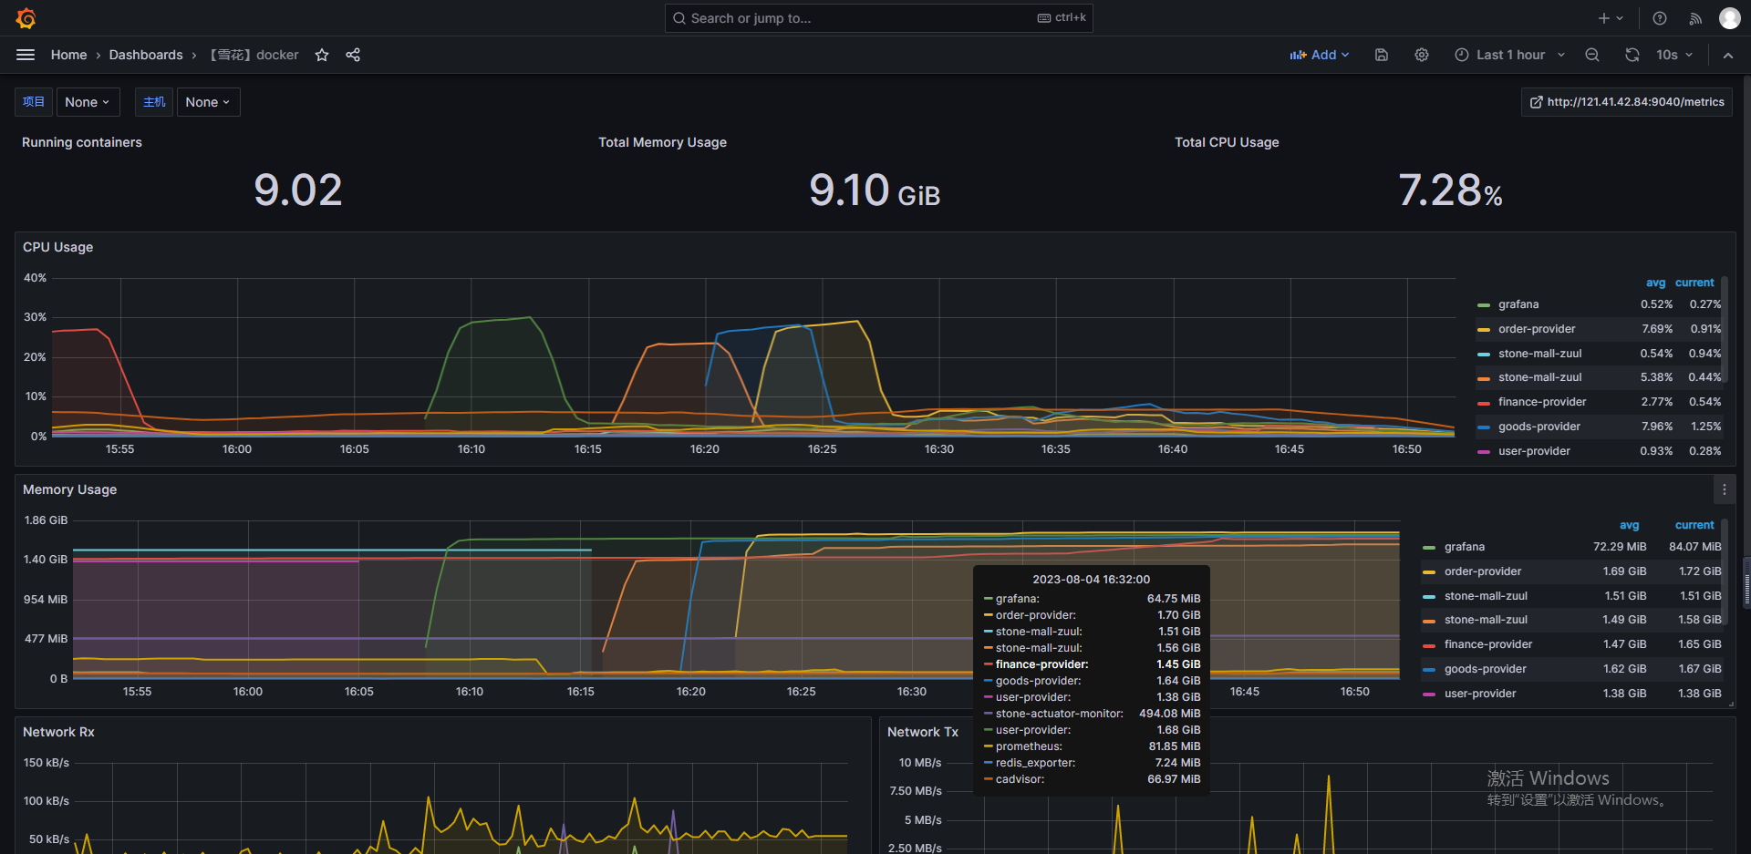Refresh the dashboard manually
The width and height of the screenshot is (1751, 854).
[1632, 55]
